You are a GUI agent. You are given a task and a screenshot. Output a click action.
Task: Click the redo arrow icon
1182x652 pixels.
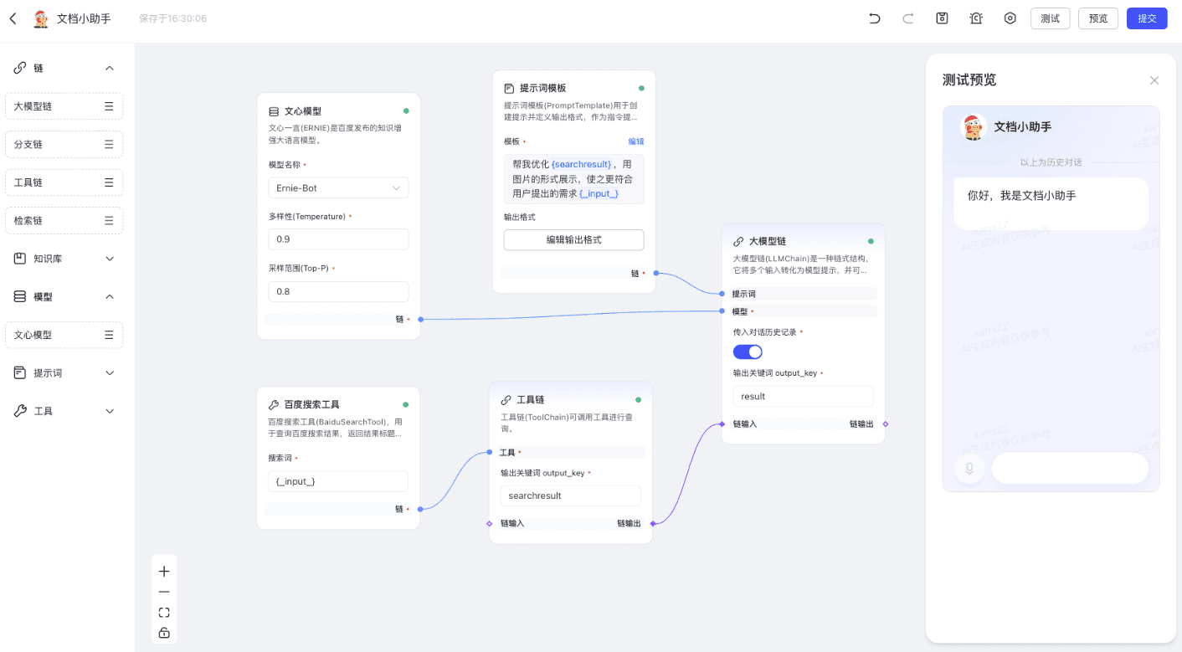click(908, 18)
